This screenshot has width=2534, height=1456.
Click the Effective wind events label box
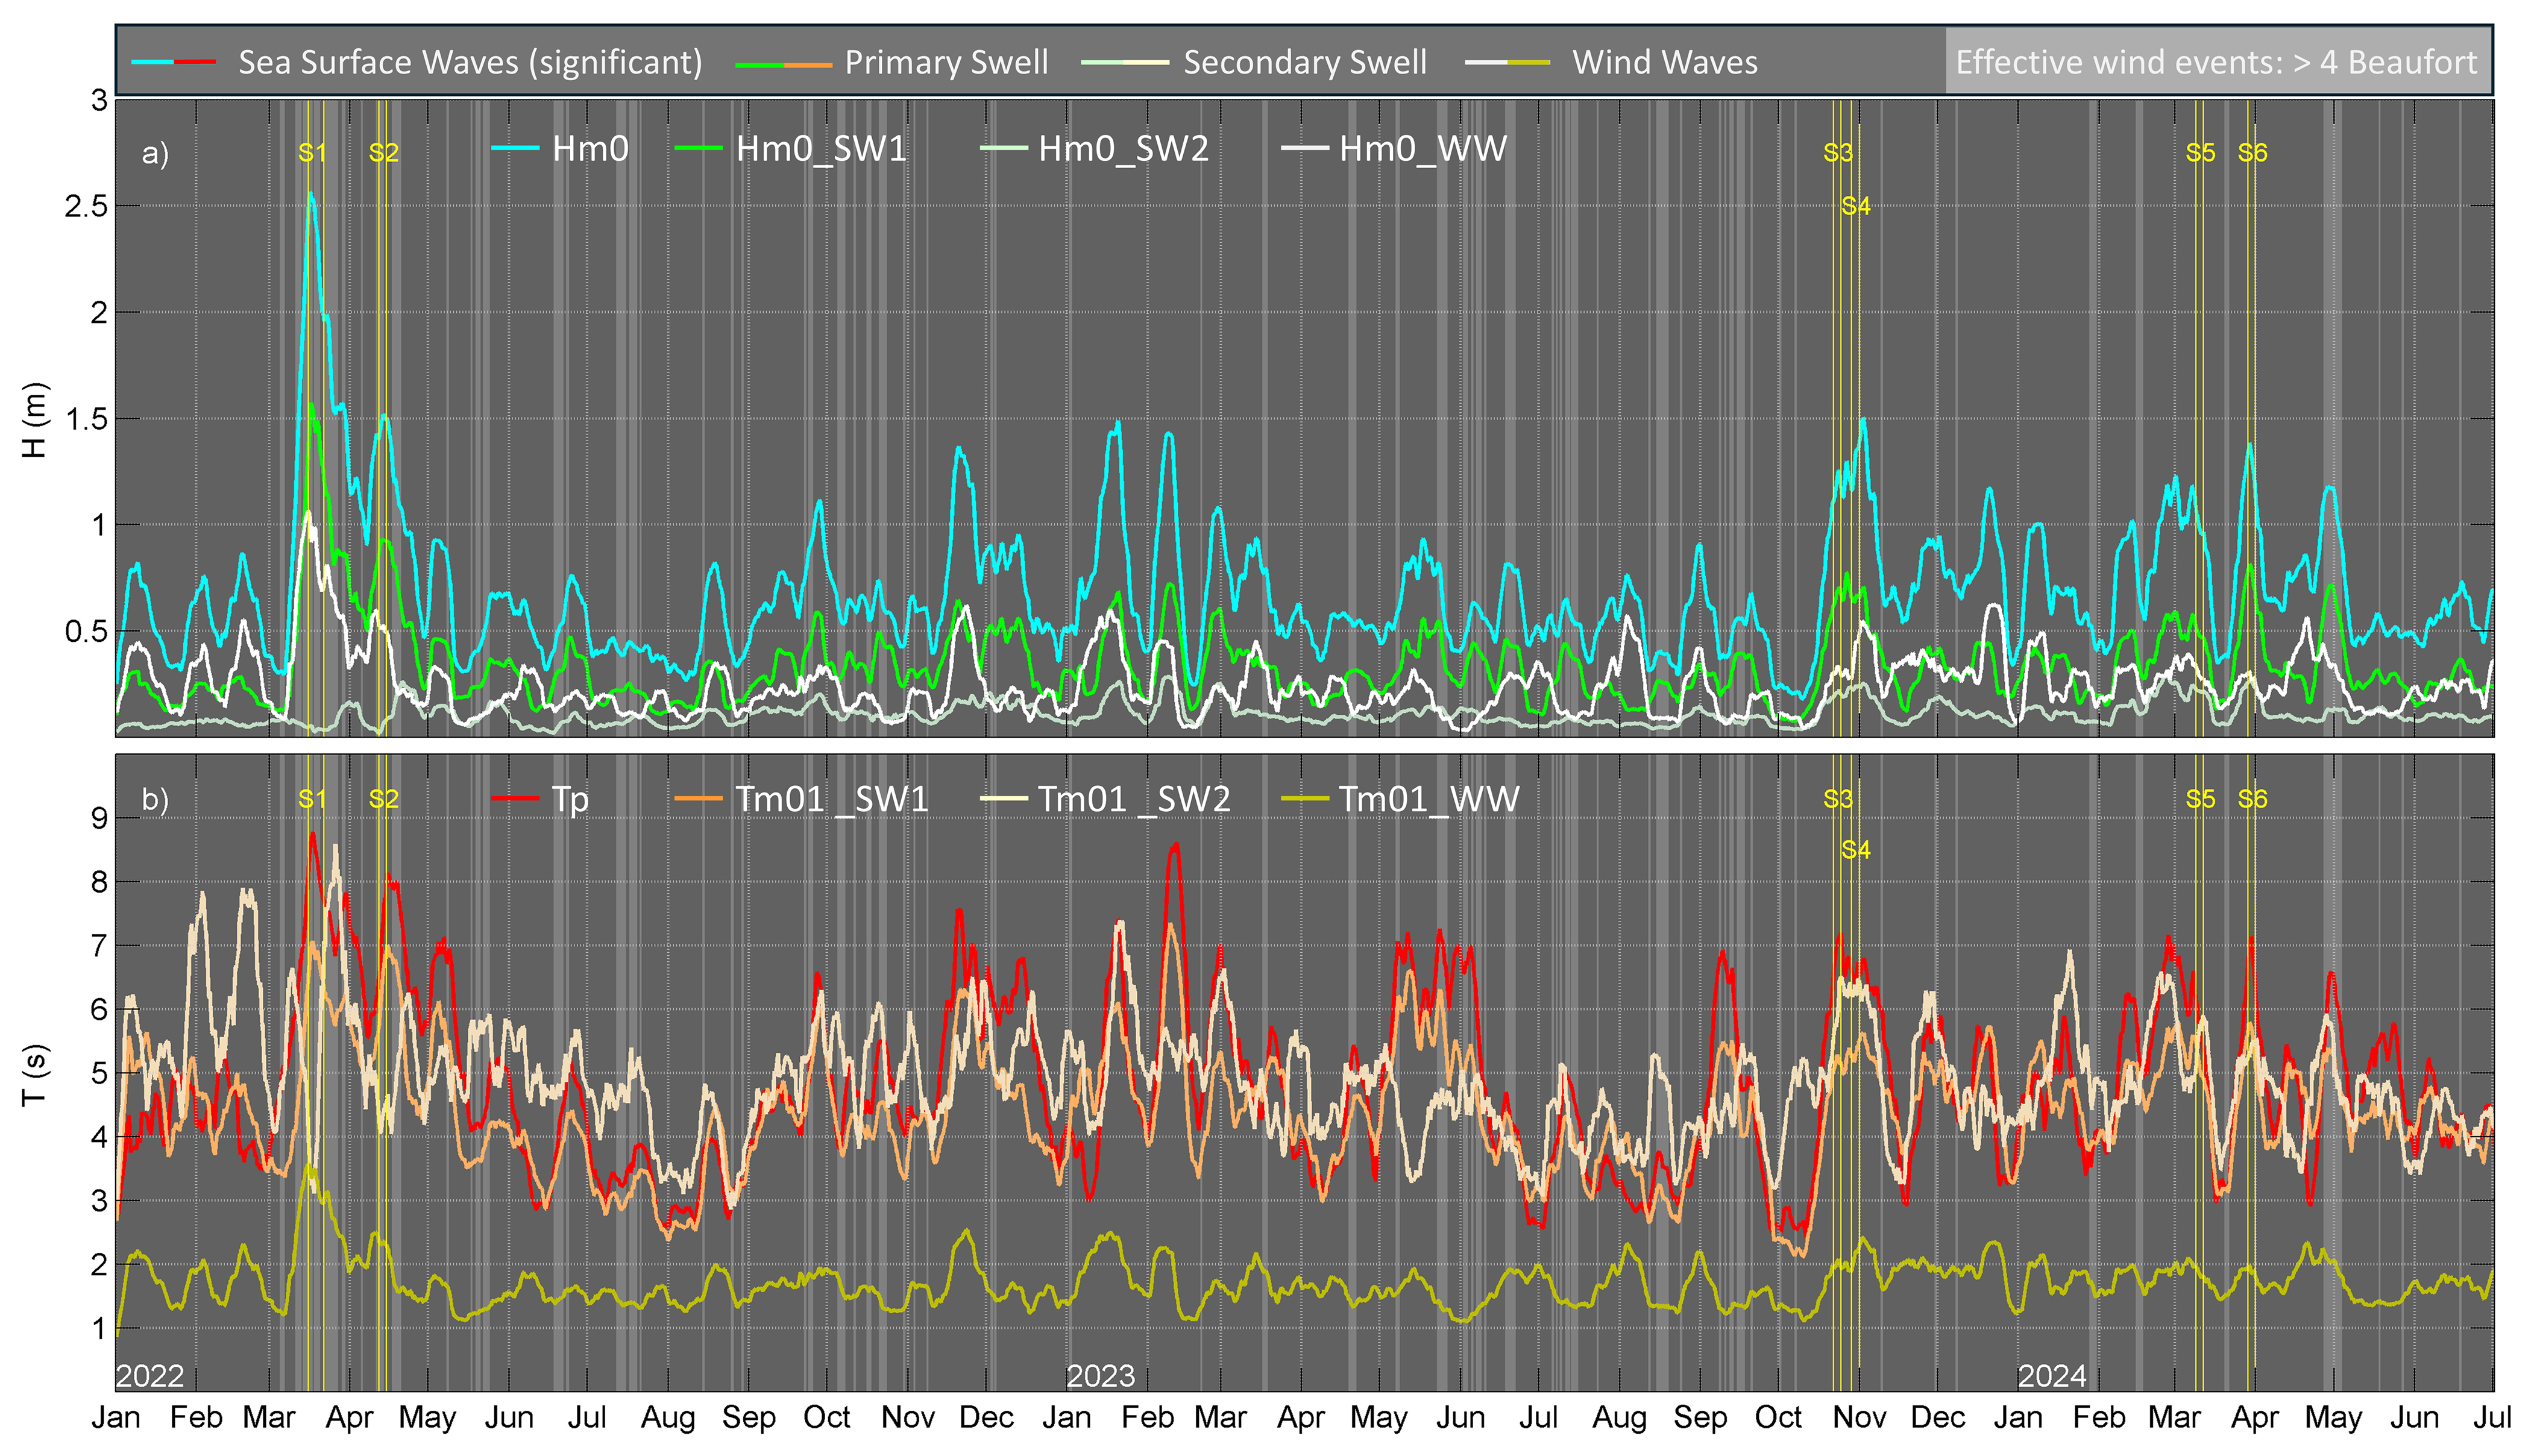pyautogui.click(x=2216, y=62)
